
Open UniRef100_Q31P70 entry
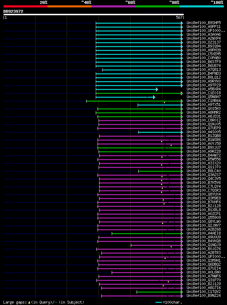pos(204,280)
